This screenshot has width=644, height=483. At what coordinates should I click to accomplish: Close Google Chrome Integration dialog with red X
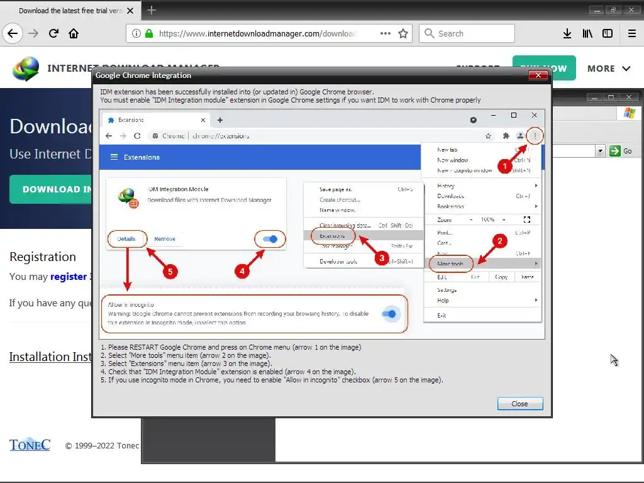point(538,75)
